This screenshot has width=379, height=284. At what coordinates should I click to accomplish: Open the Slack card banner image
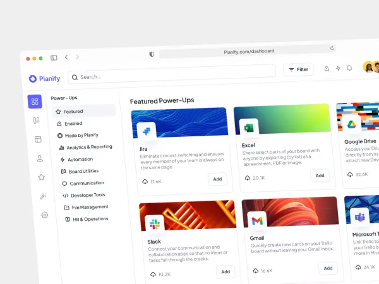click(x=188, y=215)
